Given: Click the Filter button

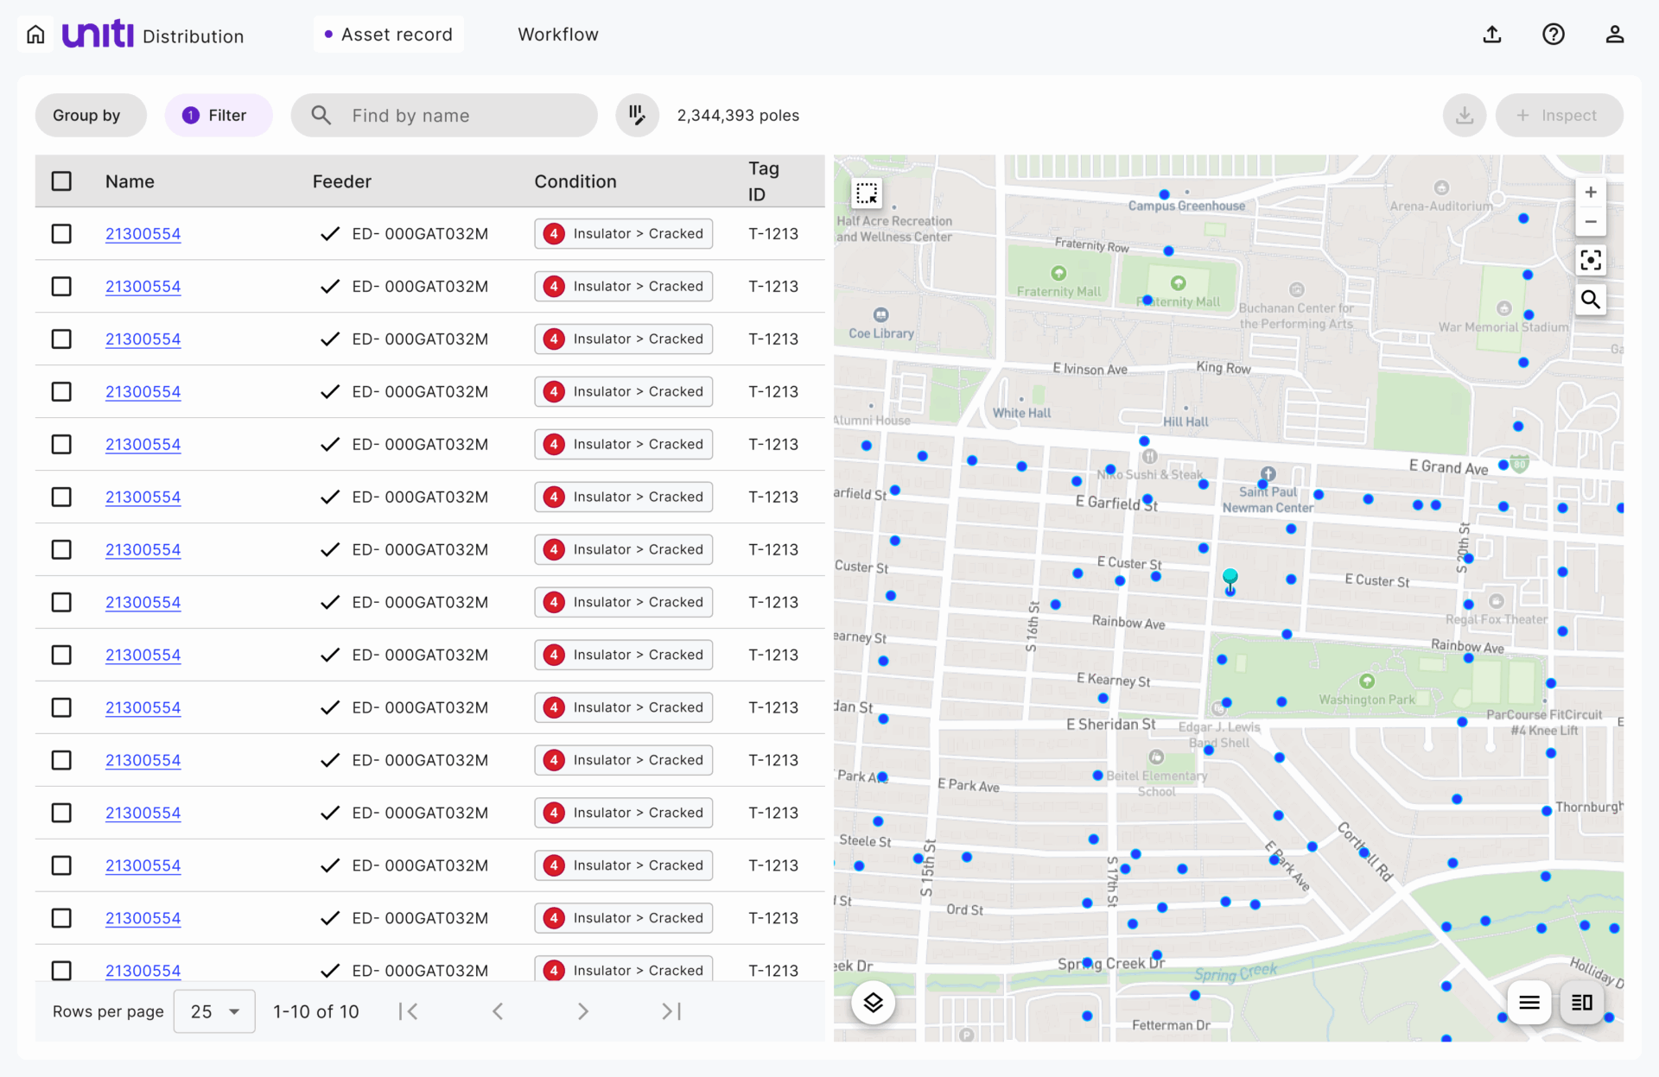Looking at the screenshot, I should [x=218, y=115].
